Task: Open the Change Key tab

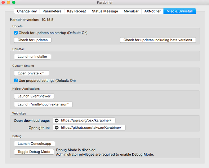Action: pos(27,11)
